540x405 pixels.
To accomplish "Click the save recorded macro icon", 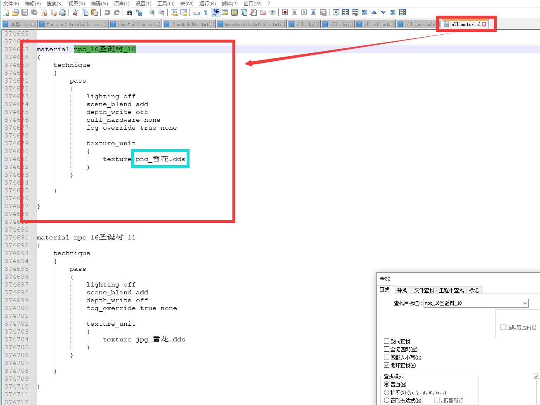I will tap(323, 12).
